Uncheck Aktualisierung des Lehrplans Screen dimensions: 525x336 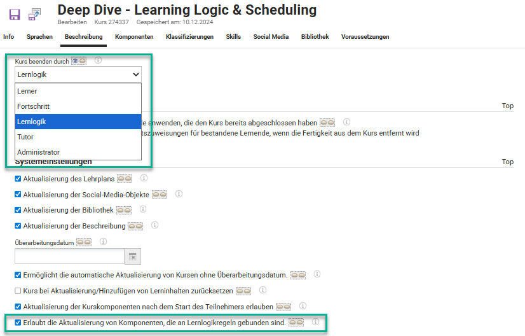(x=18, y=179)
